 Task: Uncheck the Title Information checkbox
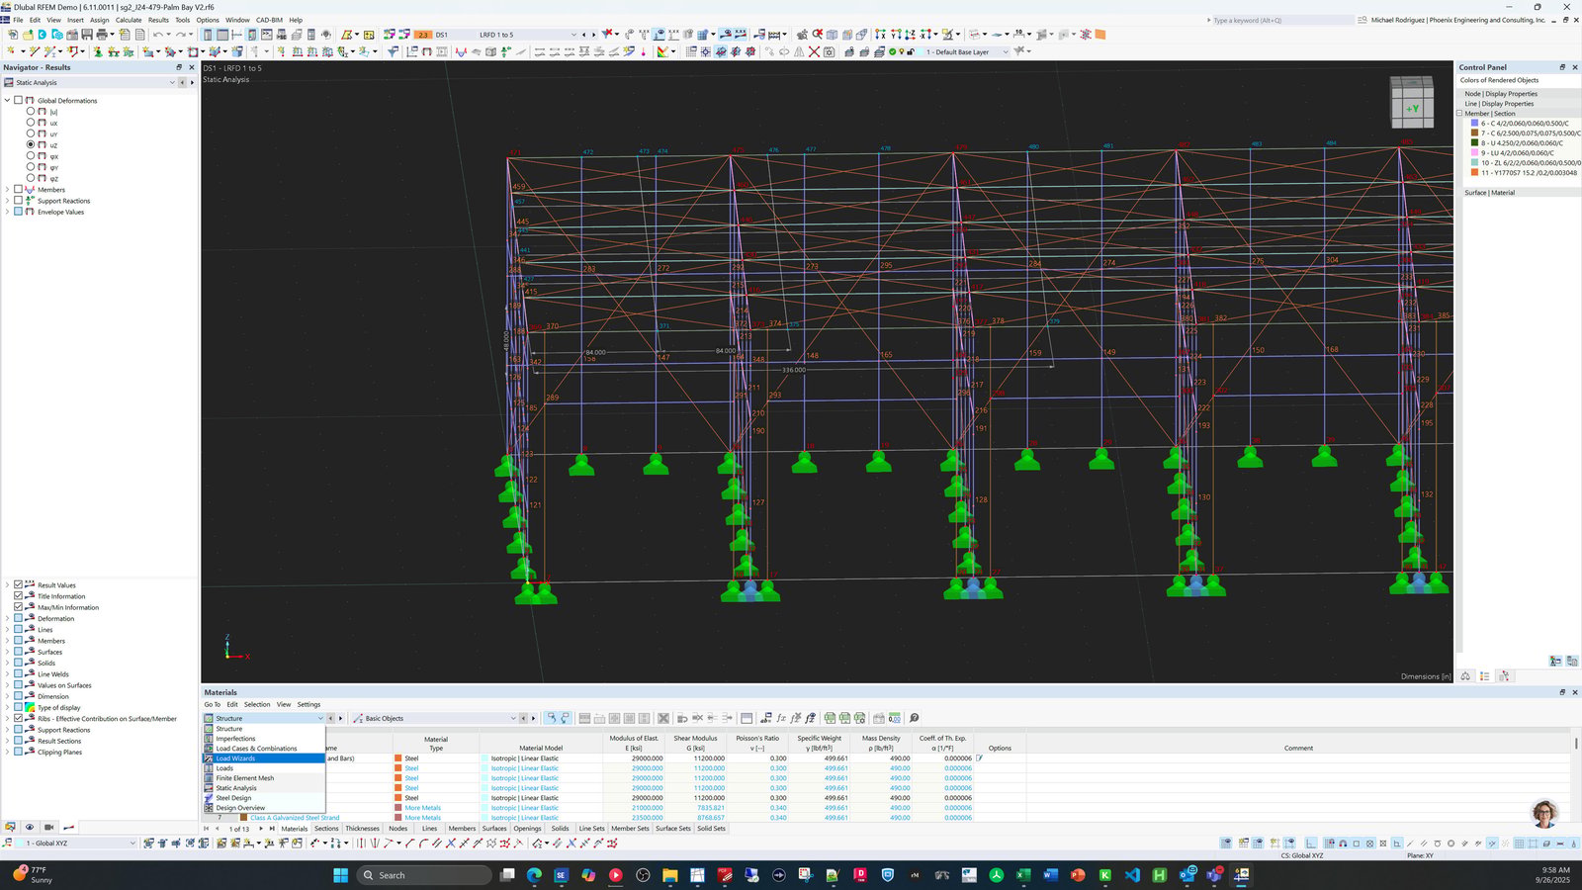18,596
